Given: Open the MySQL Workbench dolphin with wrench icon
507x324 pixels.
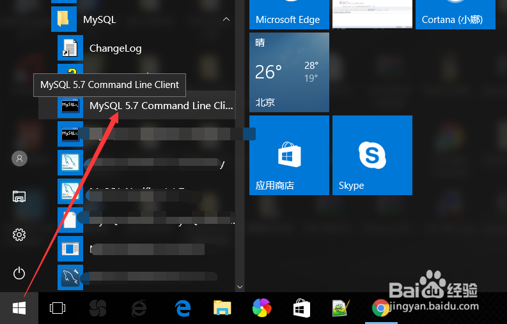Looking at the screenshot, I should [x=70, y=277].
